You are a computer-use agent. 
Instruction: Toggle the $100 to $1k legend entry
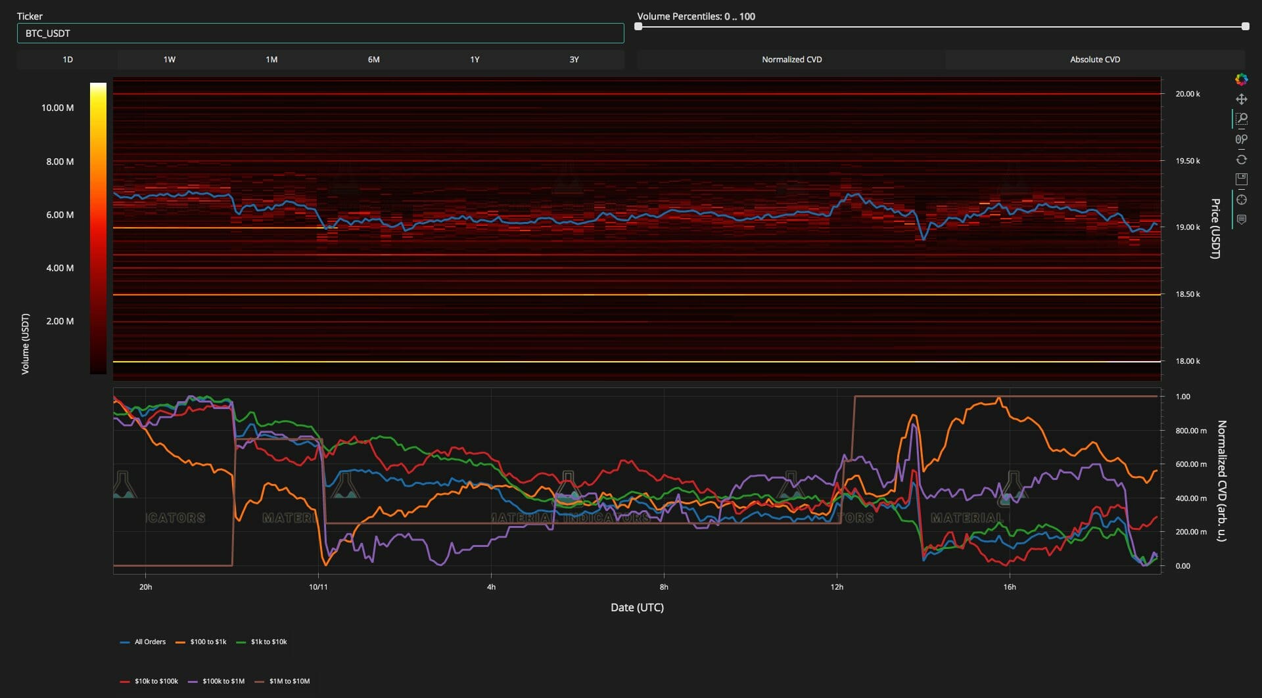tap(200, 642)
